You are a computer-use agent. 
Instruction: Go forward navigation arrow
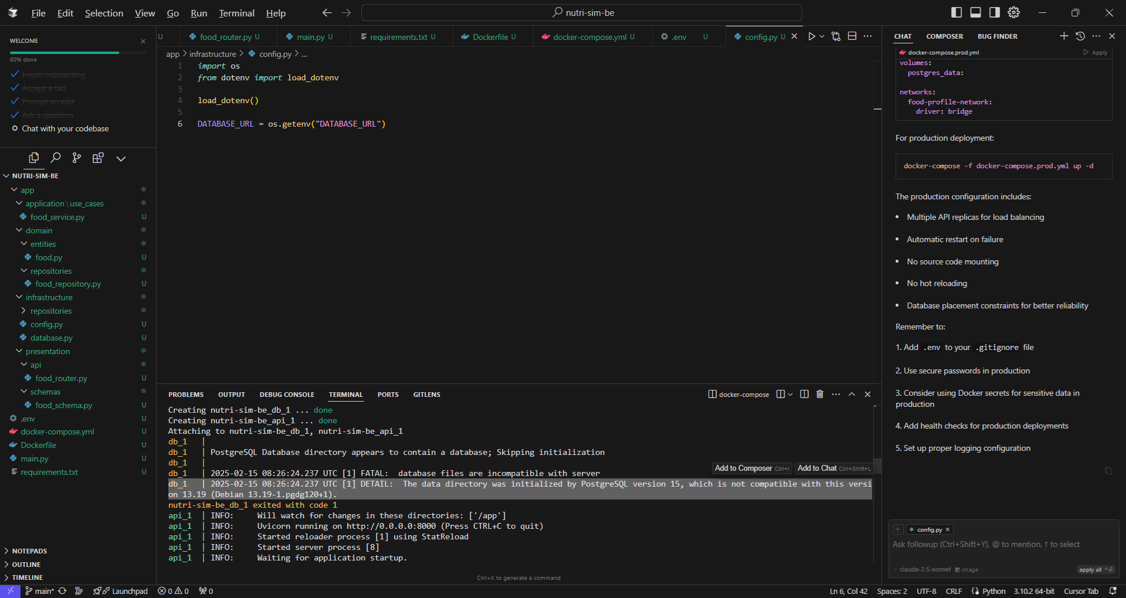point(347,12)
